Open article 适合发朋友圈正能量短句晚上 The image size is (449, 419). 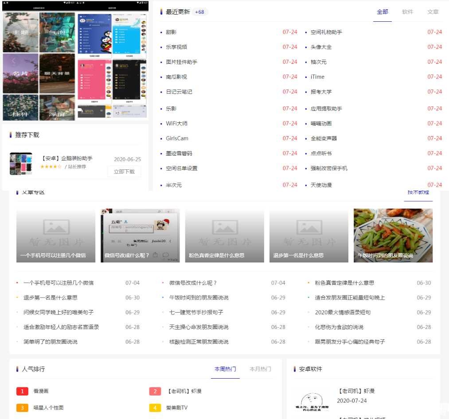pos(350,298)
